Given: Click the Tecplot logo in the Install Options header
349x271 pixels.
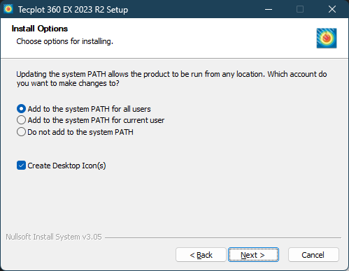Looking at the screenshot, I should 327,38.
